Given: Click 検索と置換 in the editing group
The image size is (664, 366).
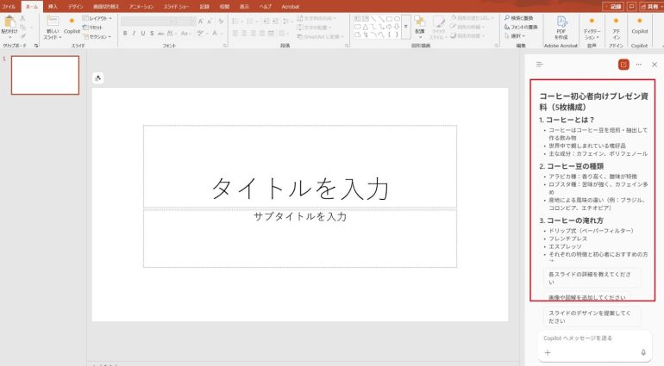Looking at the screenshot, I should (520, 17).
